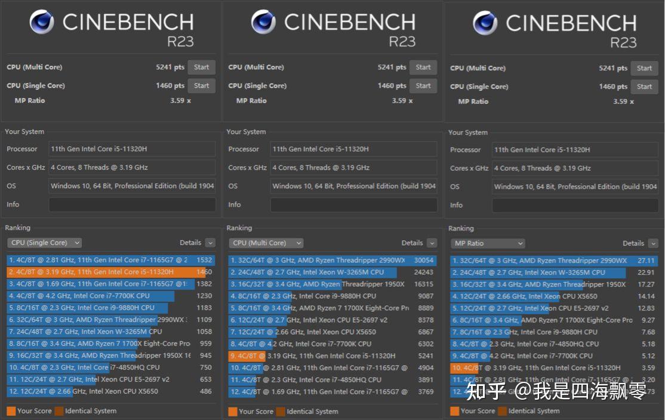Screen dimensions: 665x420
Task: Select the i7-4850HQ row scoring 3891
Action: click(x=332, y=380)
